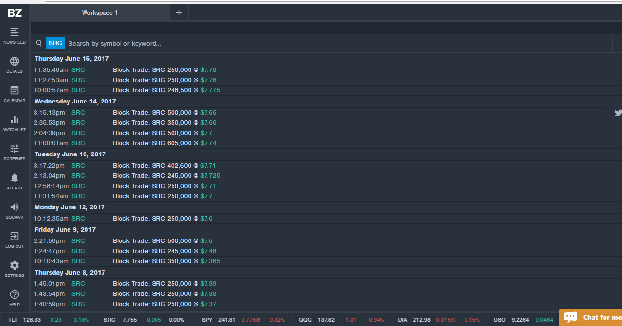Screen dimensions: 622x326
Task: Click the DIA ticker in bottom bar
Action: tap(402, 320)
